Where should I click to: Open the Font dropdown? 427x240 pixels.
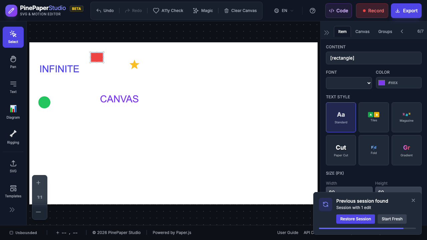pyautogui.click(x=349, y=83)
